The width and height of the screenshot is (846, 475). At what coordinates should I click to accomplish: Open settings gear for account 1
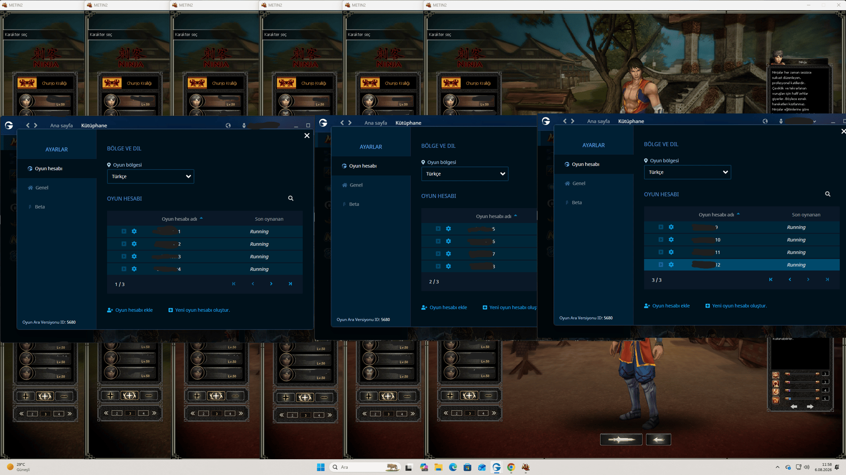pyautogui.click(x=134, y=231)
